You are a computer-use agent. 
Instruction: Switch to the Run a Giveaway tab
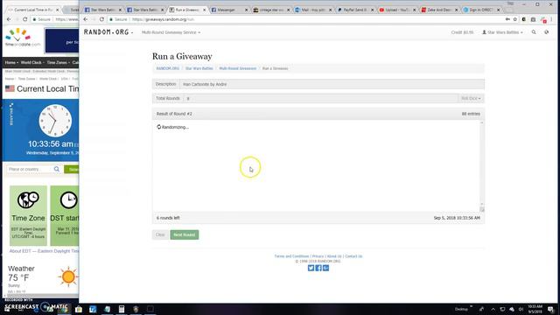(x=186, y=10)
